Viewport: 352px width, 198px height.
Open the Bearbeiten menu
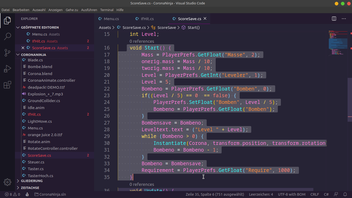(x=21, y=10)
